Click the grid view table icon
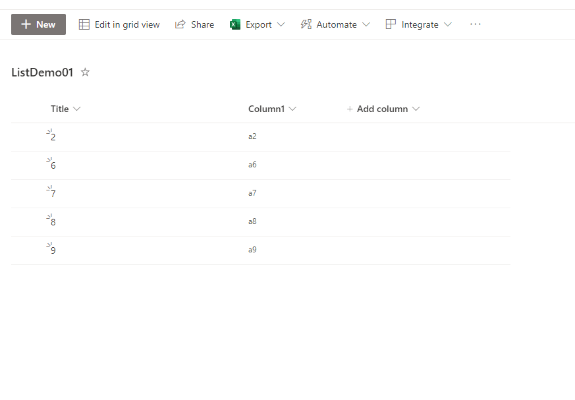The height and width of the screenshot is (400, 575). [x=84, y=24]
